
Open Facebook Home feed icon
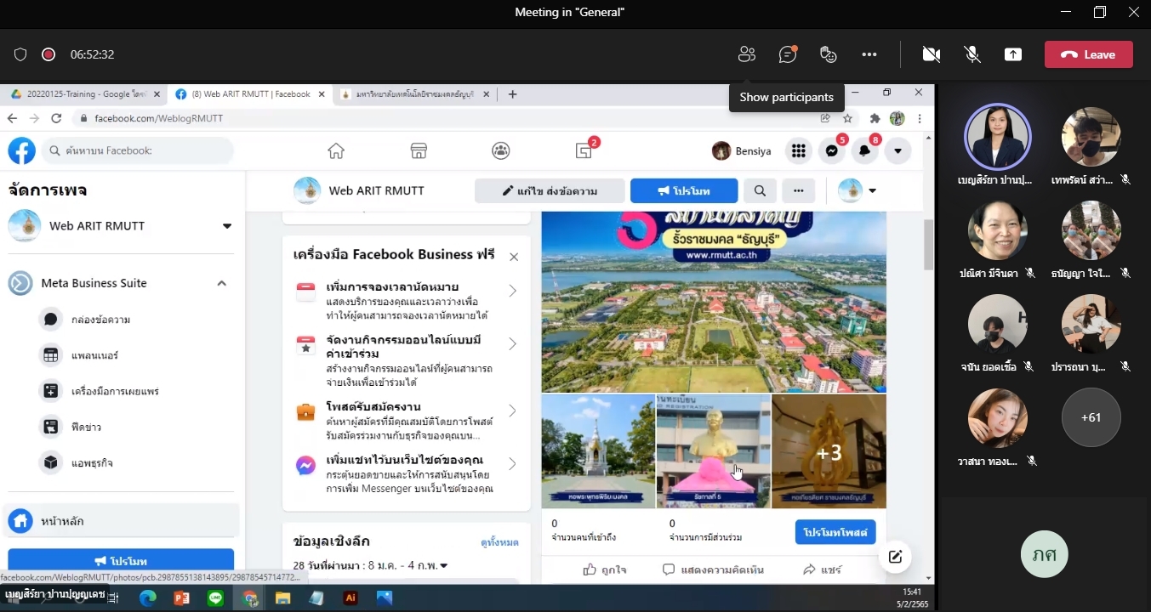(x=336, y=150)
